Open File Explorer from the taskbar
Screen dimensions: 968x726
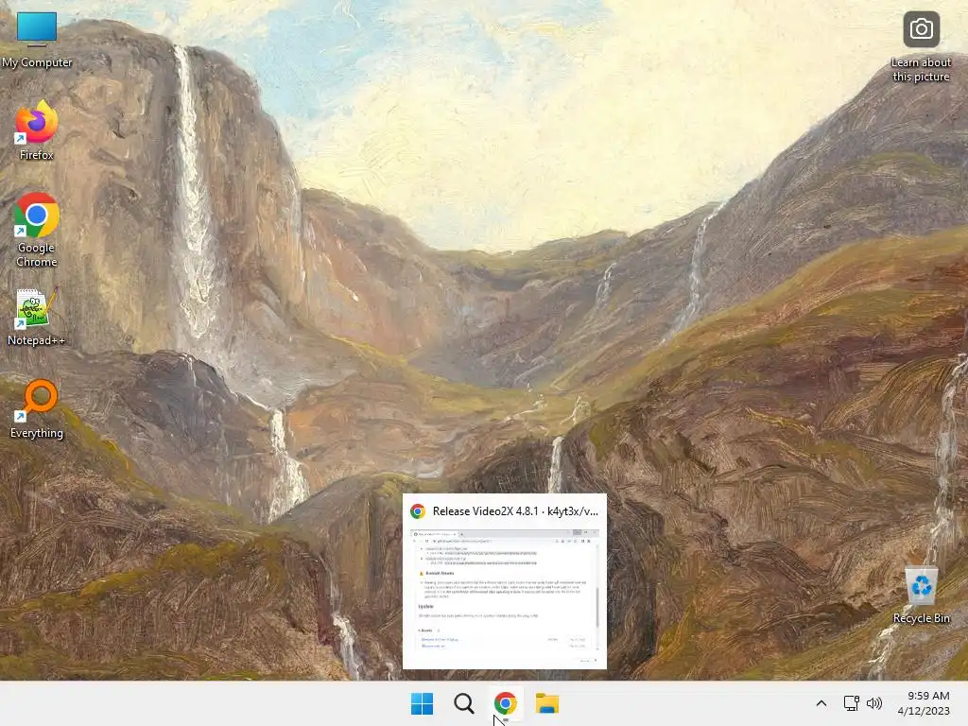tap(547, 703)
